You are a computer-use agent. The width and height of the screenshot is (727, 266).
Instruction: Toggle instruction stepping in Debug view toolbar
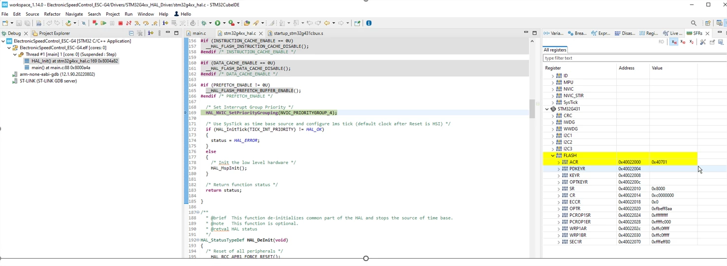click(x=151, y=33)
